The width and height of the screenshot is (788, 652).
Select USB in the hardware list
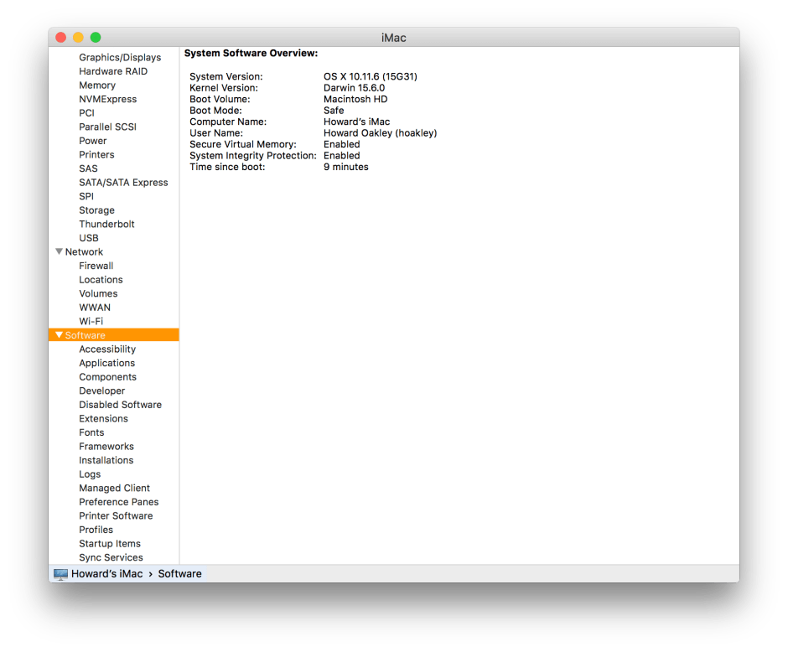point(89,238)
